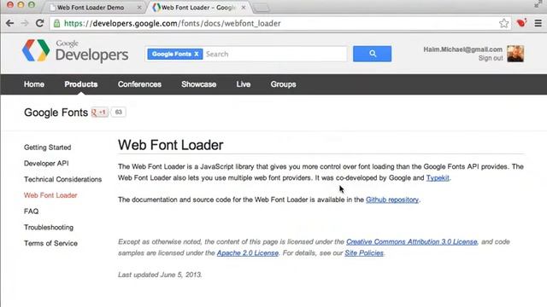Click the browser forward arrow
The image size is (547, 307).
pos(25,23)
